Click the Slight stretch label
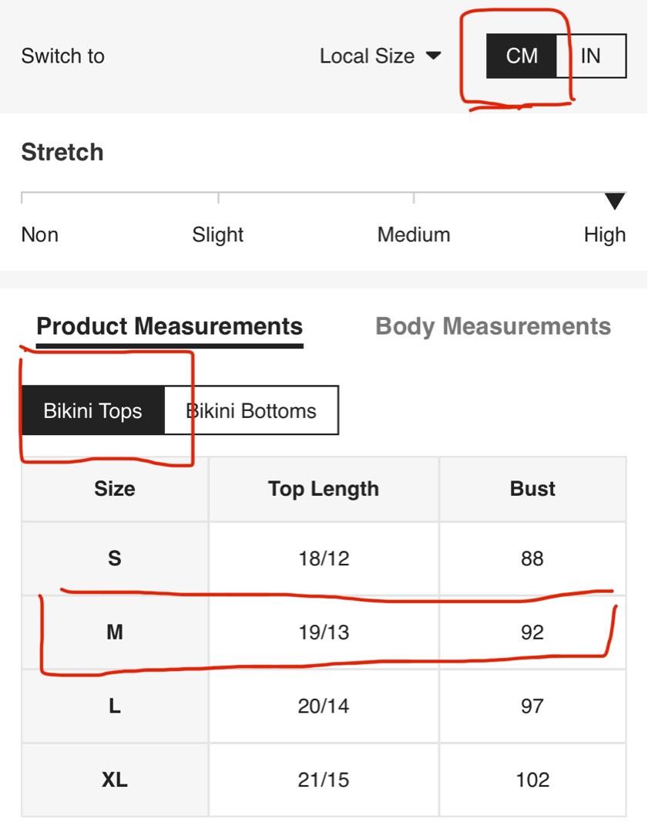648x833 pixels. 217,234
